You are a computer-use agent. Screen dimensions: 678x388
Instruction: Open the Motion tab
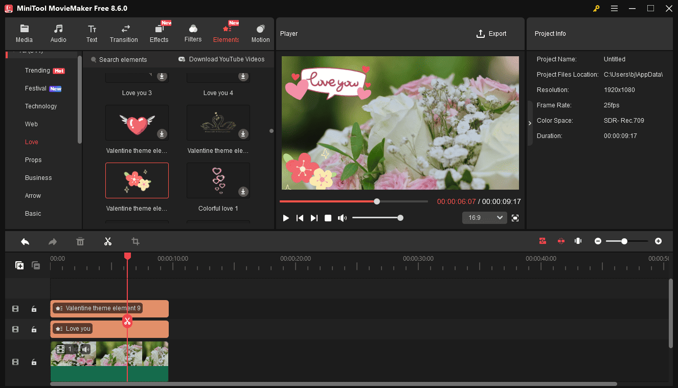(x=260, y=33)
